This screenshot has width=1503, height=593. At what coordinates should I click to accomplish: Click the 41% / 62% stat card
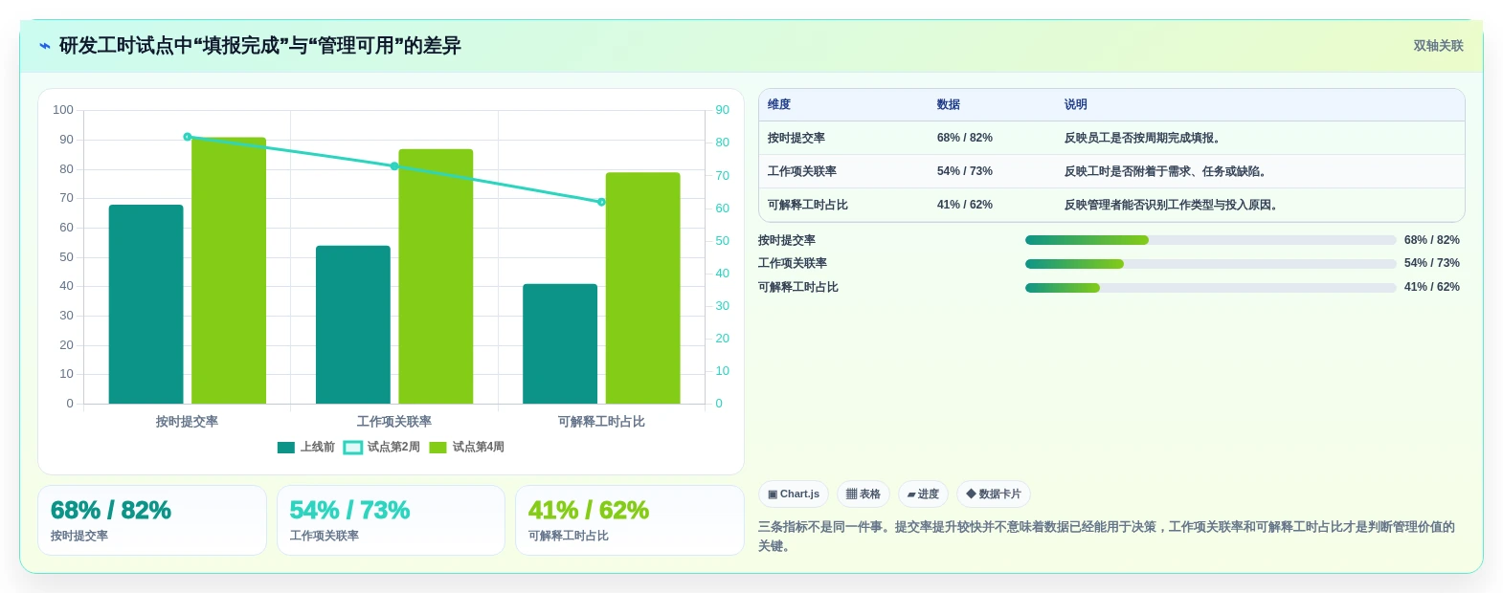pyautogui.click(x=630, y=520)
